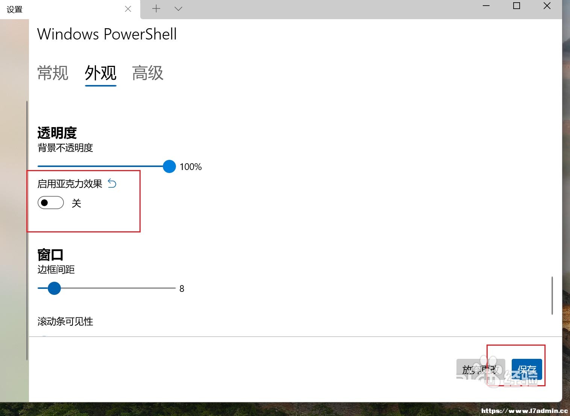Open the new-tab dropdown chevron
The image size is (570, 416).
click(178, 9)
